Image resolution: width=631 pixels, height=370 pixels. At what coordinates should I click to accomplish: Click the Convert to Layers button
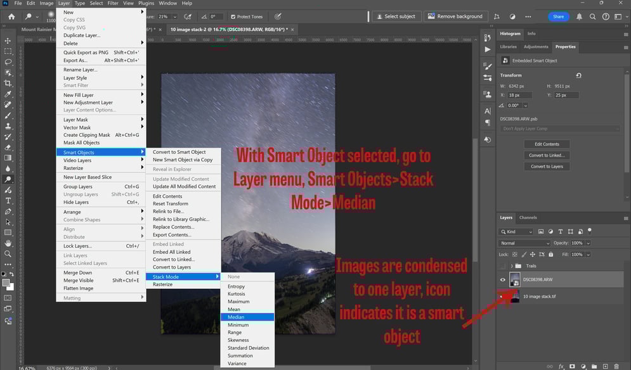point(547,167)
